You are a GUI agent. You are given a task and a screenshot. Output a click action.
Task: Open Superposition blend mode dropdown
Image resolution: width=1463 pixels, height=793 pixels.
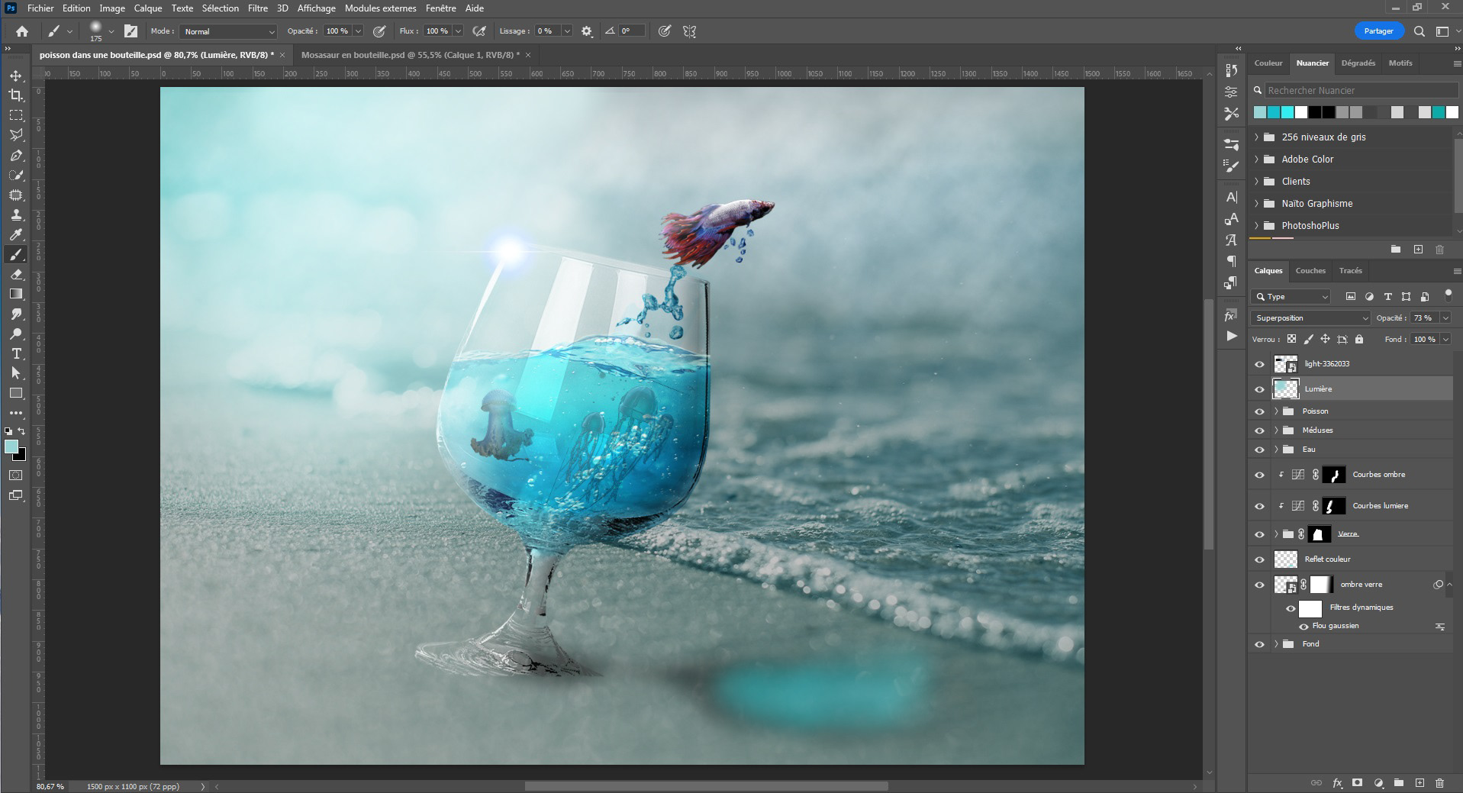(x=1311, y=318)
